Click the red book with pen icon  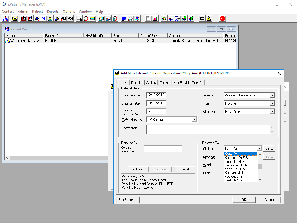point(30,19)
